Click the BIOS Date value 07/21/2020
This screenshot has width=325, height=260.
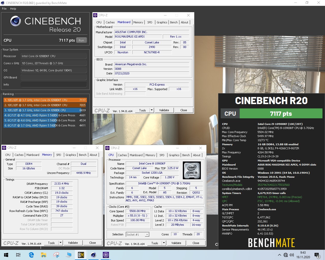pos(152,73)
